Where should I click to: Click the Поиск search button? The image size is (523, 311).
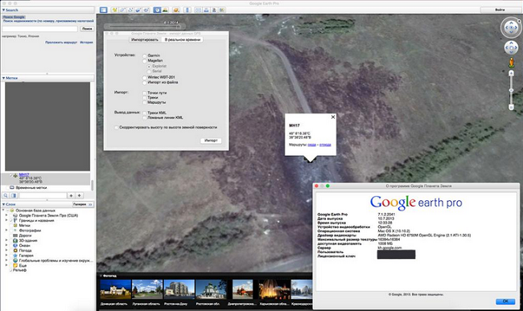(x=87, y=29)
